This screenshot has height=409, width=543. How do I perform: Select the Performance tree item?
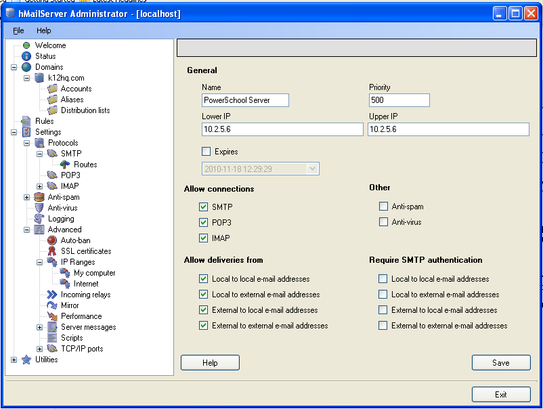tap(81, 316)
